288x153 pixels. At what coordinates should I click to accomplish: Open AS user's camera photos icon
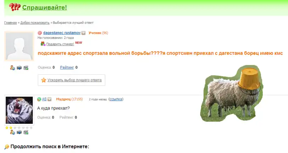pos(19,132)
